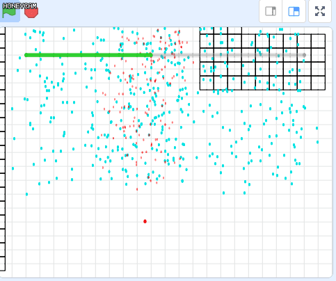Switch to small stage layout
The image size is (336, 281).
click(x=271, y=11)
